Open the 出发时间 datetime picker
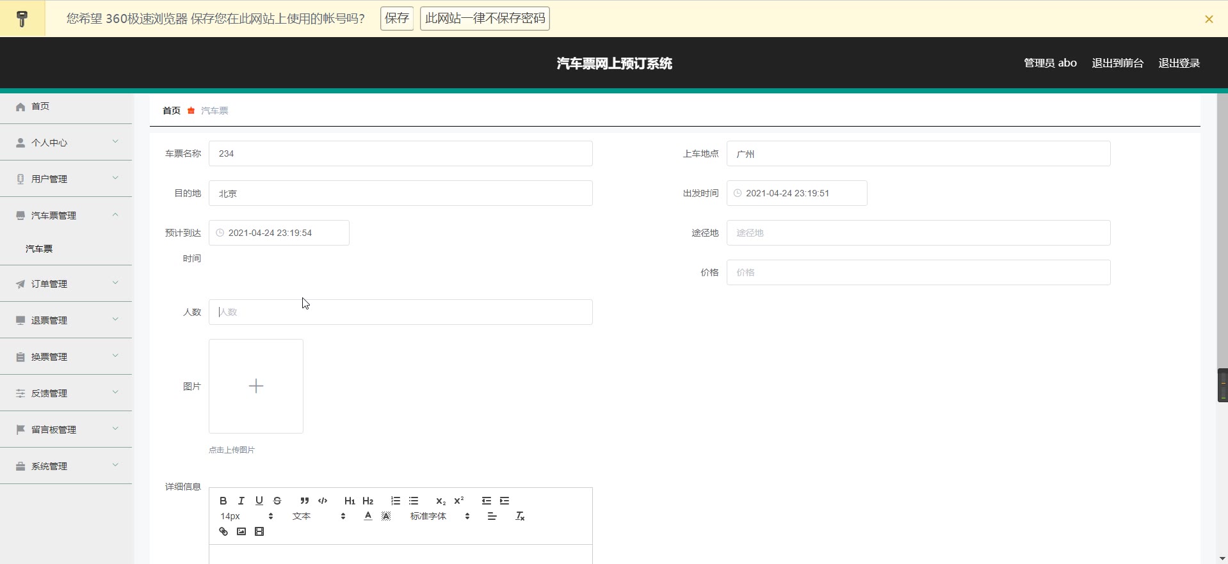This screenshot has height=564, width=1228. 796,193
